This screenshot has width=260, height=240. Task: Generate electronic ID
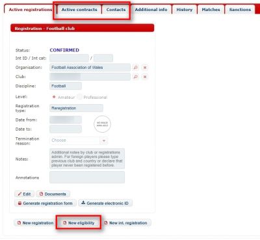point(105,204)
